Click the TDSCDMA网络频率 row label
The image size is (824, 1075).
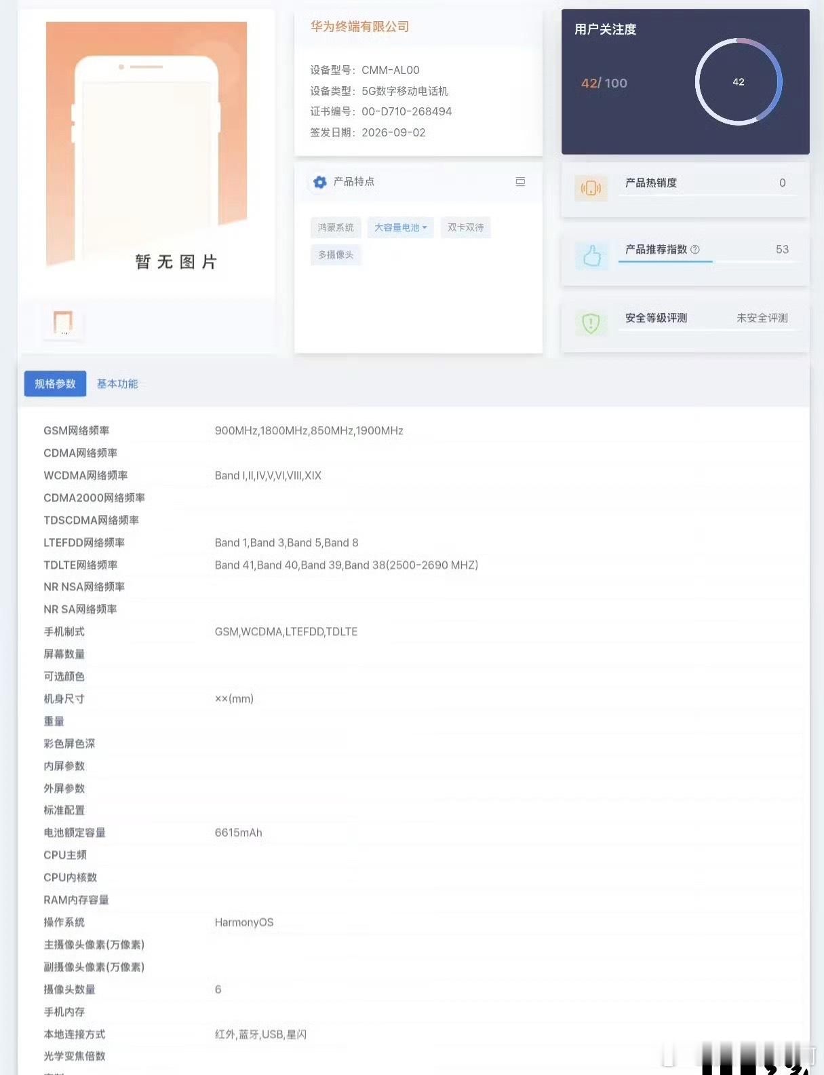(92, 520)
